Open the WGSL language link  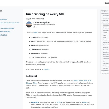[76, 81]
